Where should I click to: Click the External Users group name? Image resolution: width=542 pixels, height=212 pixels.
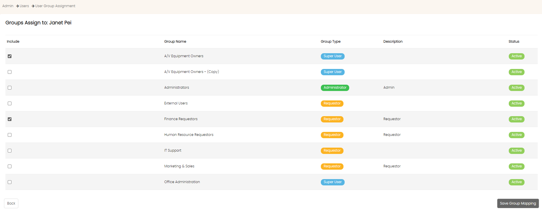pos(176,103)
